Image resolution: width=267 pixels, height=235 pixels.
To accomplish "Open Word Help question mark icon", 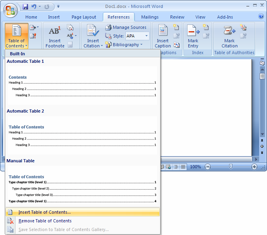I will coord(261,16).
